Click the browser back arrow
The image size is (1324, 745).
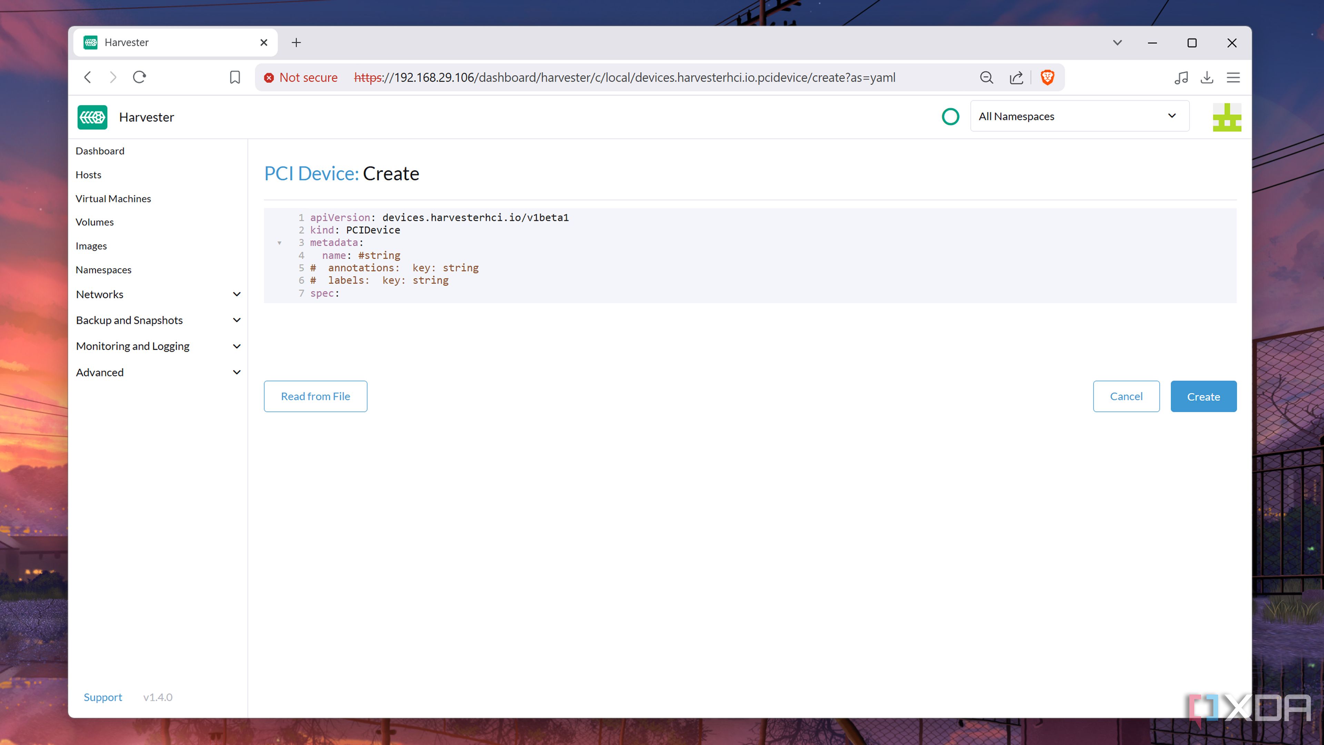point(87,77)
